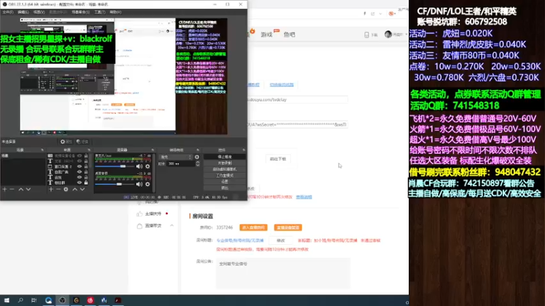Open Windows Start menu

pyautogui.click(x=7, y=300)
